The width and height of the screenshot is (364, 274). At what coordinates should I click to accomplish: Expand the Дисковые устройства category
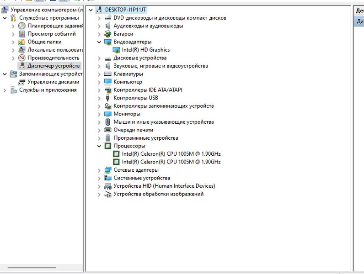click(x=99, y=58)
